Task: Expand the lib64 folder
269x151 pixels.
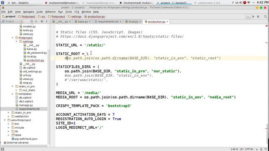Action: 8,135
